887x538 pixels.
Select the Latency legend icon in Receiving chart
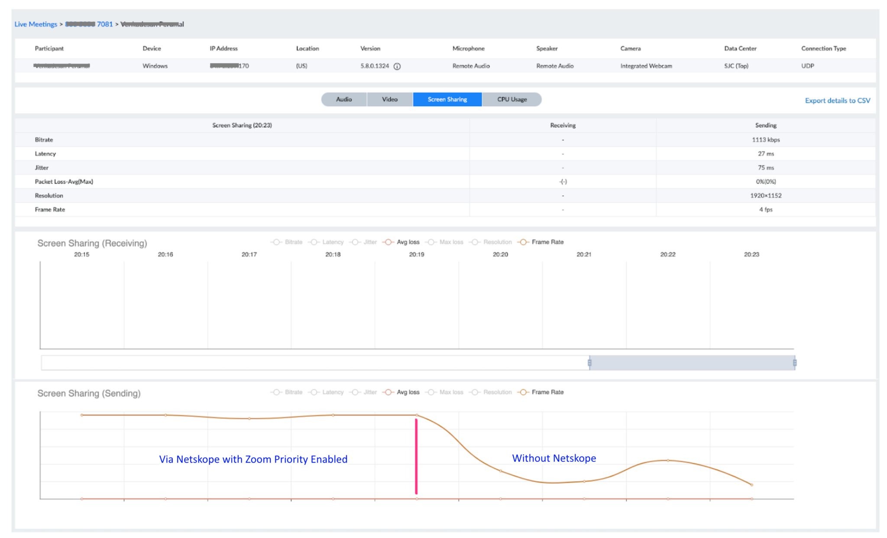coord(314,242)
